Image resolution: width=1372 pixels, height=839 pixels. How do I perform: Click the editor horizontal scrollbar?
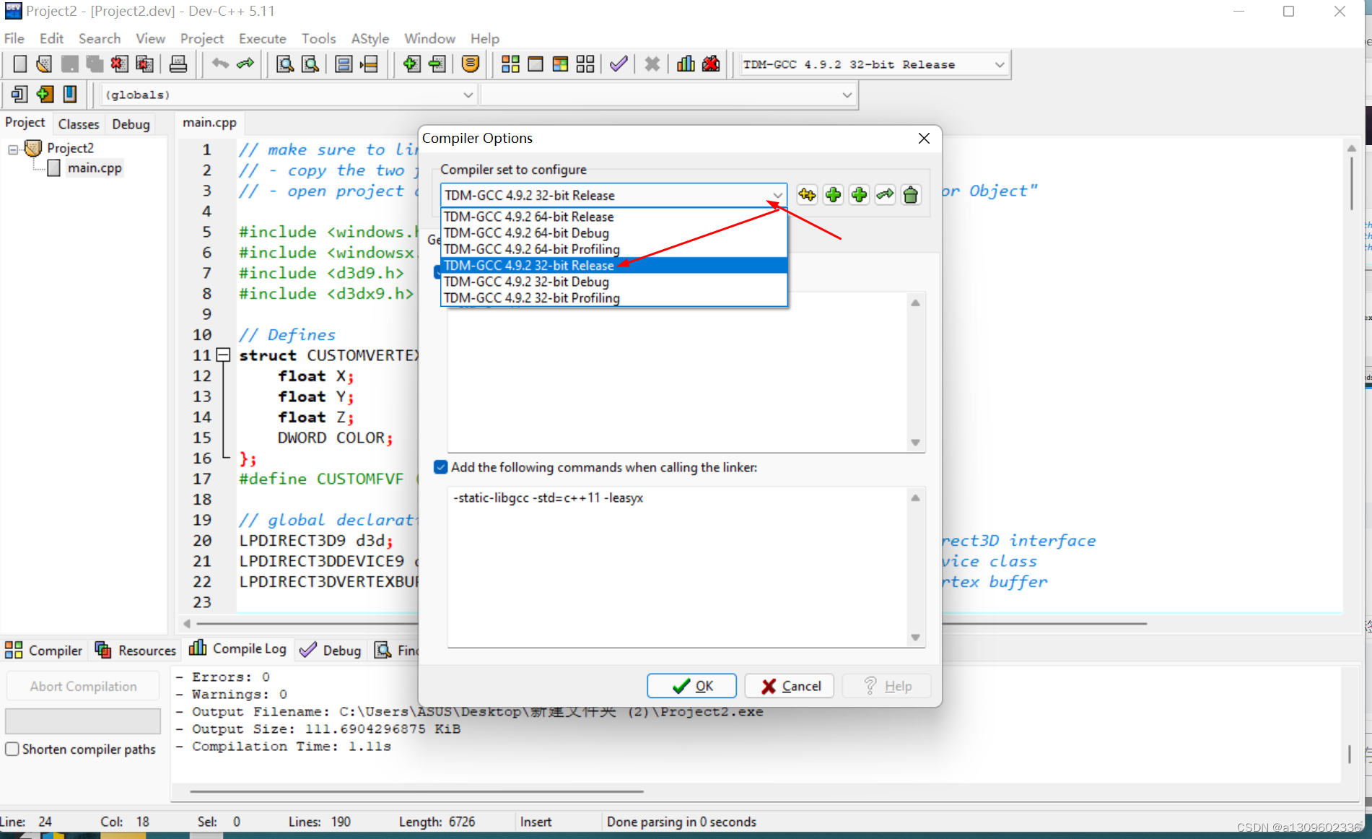pyautogui.click(x=671, y=623)
